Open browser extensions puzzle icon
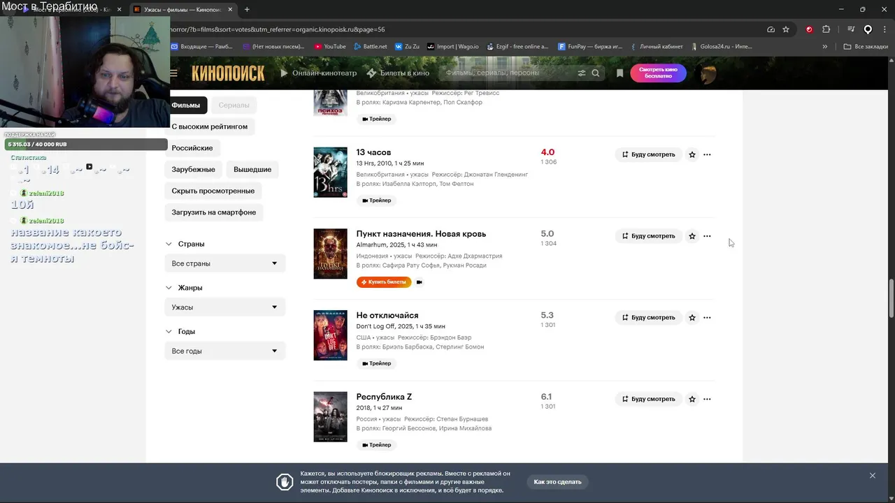Image resolution: width=895 pixels, height=503 pixels. (x=826, y=29)
